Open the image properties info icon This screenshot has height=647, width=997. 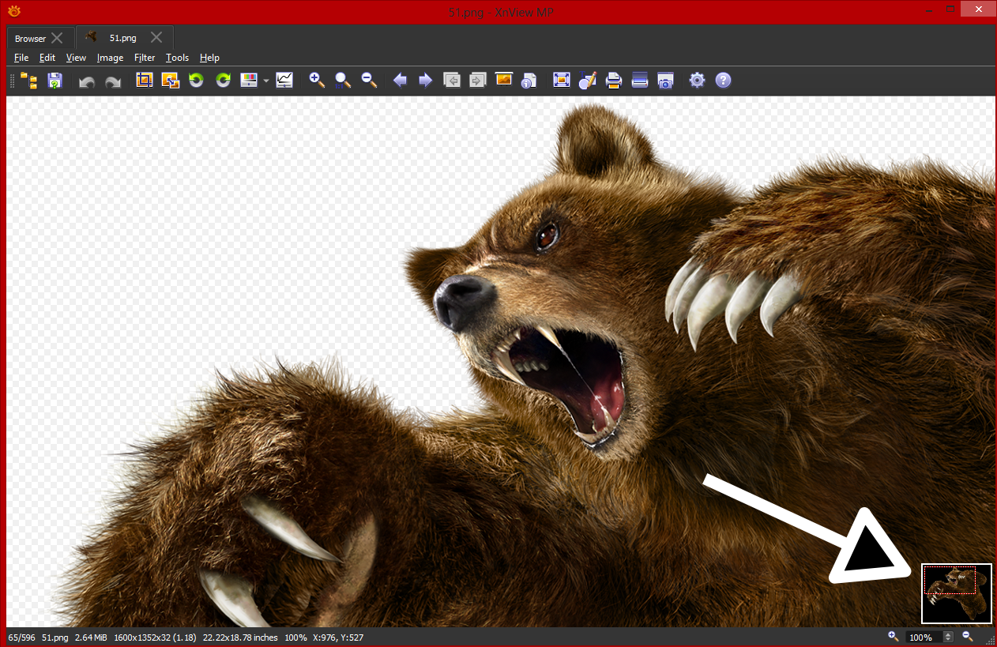click(x=529, y=81)
